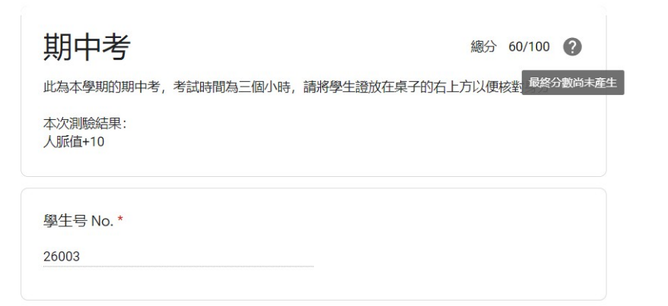Click empty space in the 期中考 header card
This screenshot has height=306, width=668.
(341, 136)
